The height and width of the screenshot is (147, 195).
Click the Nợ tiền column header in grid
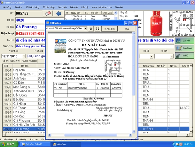click(x=161, y=66)
